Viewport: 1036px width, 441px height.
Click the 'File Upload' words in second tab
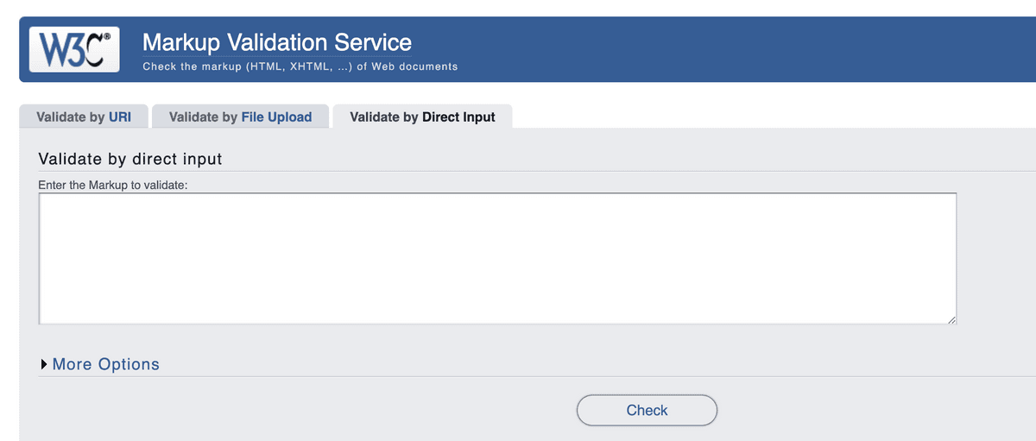coord(276,117)
